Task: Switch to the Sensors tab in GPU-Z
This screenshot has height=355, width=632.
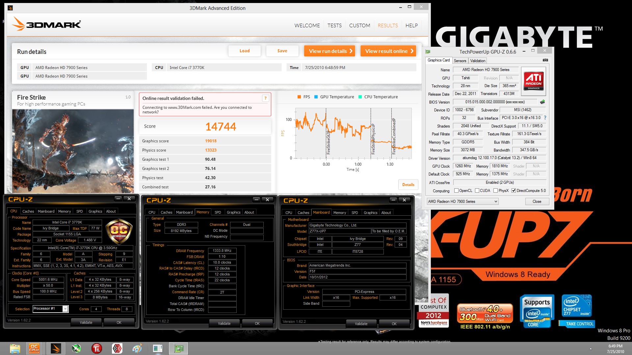Action: [x=460, y=61]
